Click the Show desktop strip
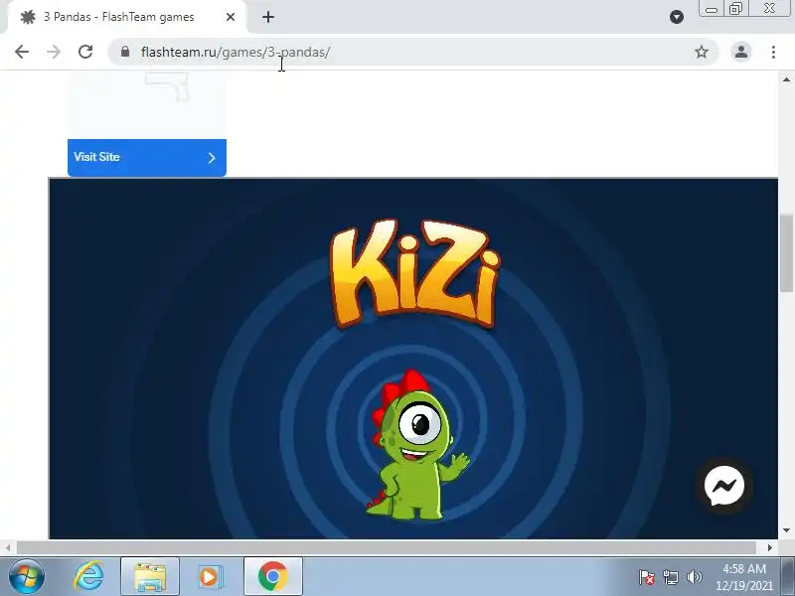The image size is (795, 596). pos(788,577)
